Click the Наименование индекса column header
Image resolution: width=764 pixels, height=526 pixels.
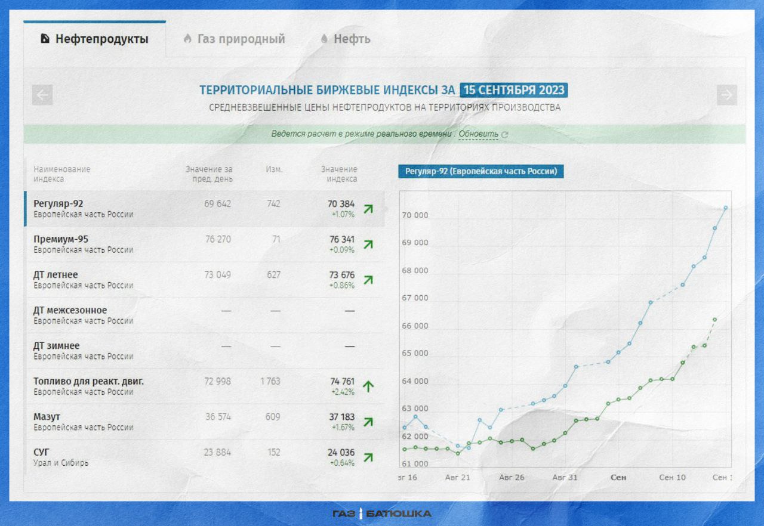(62, 174)
